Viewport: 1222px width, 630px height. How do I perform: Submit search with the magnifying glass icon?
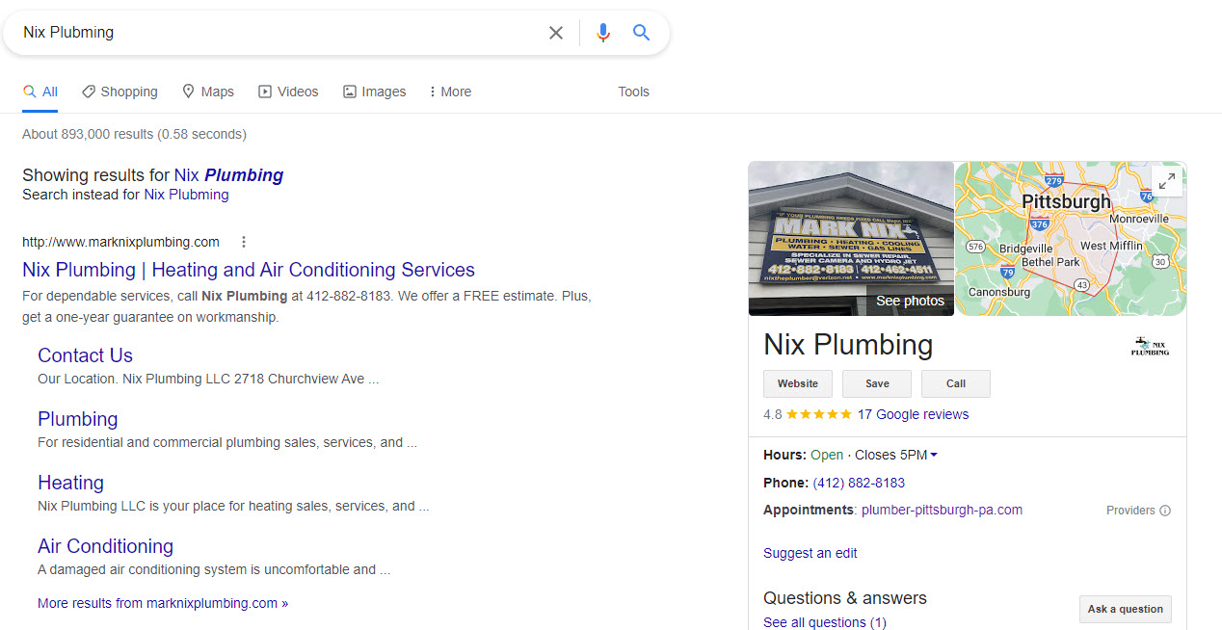coord(642,33)
